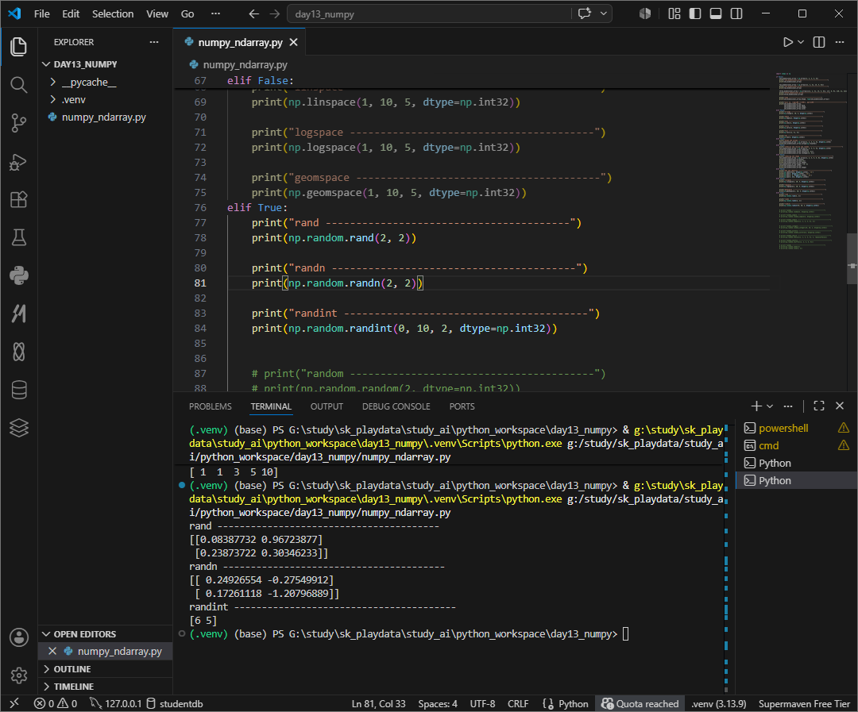Close the numpy_ndarray.py editor tab
This screenshot has width=858, height=712.
click(x=294, y=42)
